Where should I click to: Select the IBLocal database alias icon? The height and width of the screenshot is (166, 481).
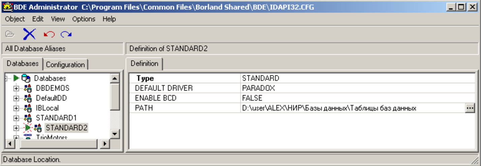pos(28,108)
